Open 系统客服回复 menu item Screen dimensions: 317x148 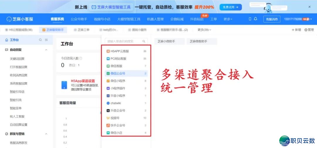(18, 84)
